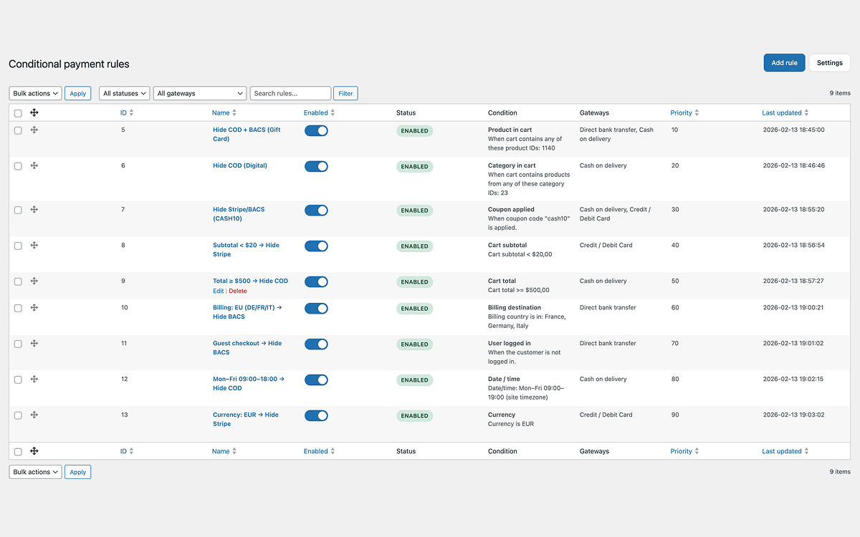Open the "All statuses" filter dropdown
860x537 pixels.
pyautogui.click(x=124, y=92)
